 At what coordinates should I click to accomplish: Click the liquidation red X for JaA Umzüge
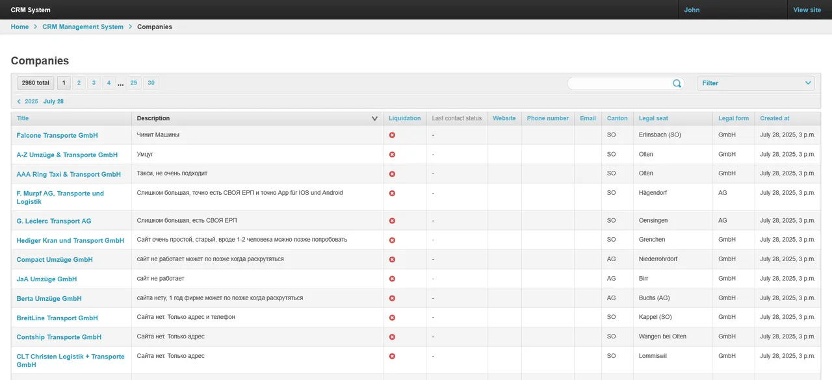point(392,279)
